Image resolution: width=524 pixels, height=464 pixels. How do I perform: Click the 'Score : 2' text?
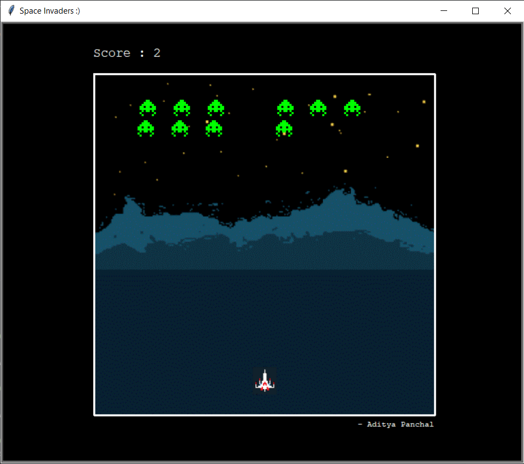pyautogui.click(x=127, y=53)
